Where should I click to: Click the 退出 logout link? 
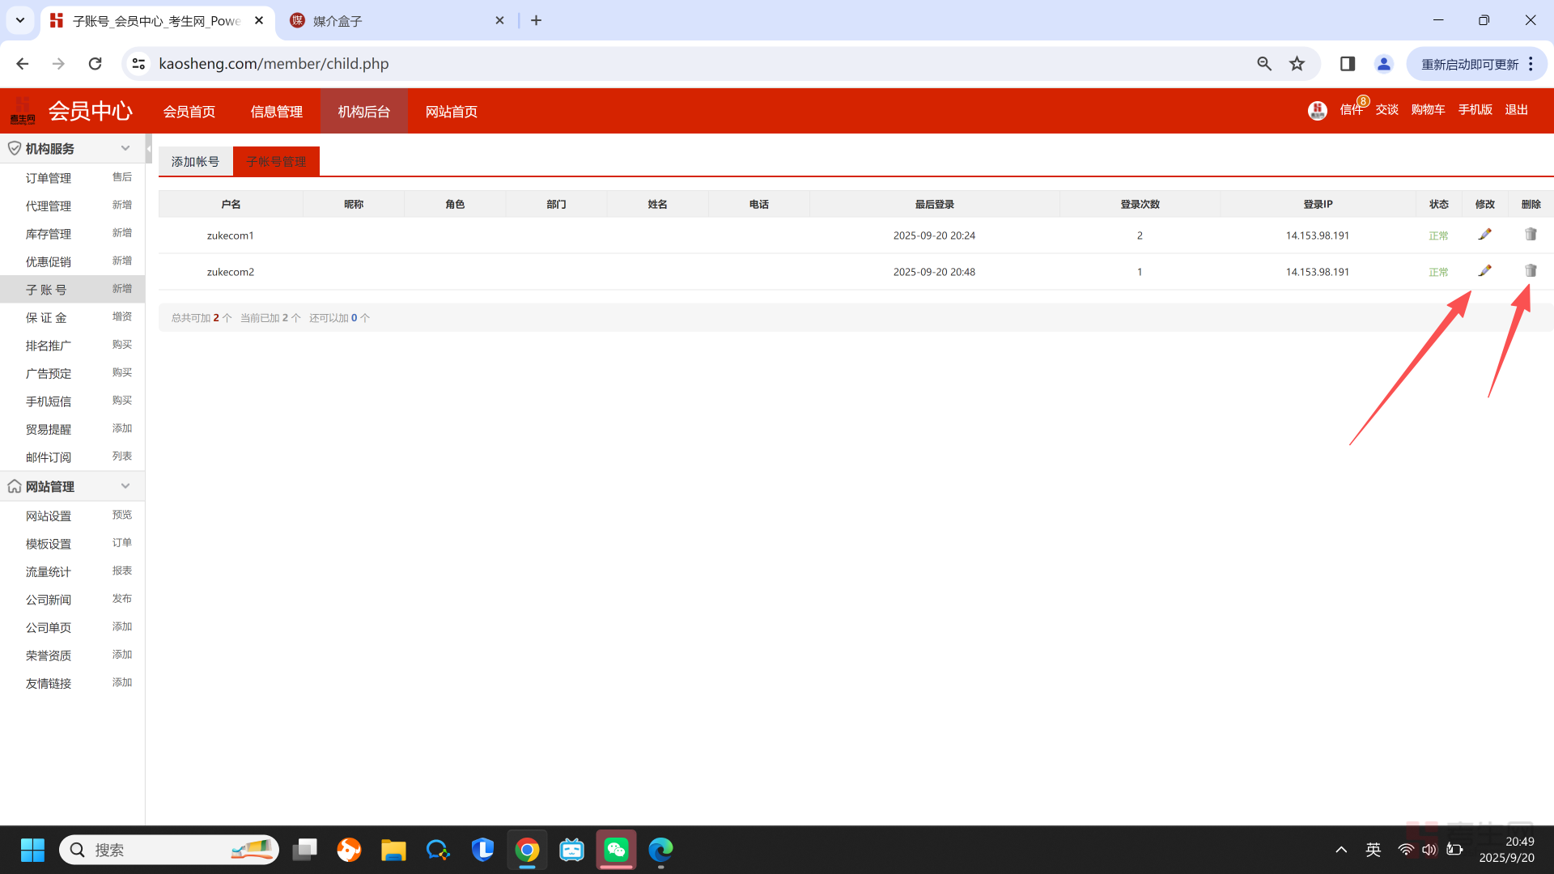pos(1516,110)
